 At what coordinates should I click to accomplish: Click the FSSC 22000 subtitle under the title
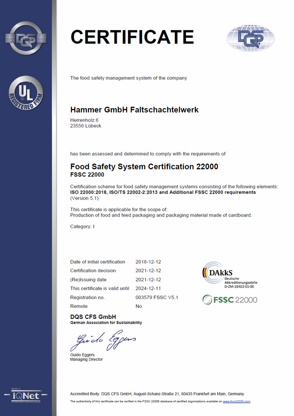click(x=87, y=175)
